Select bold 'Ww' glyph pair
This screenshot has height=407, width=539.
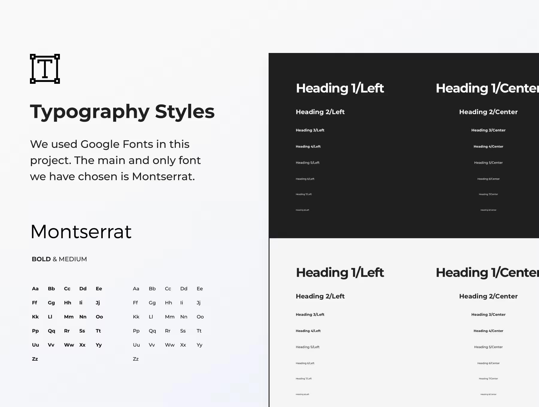click(x=69, y=345)
